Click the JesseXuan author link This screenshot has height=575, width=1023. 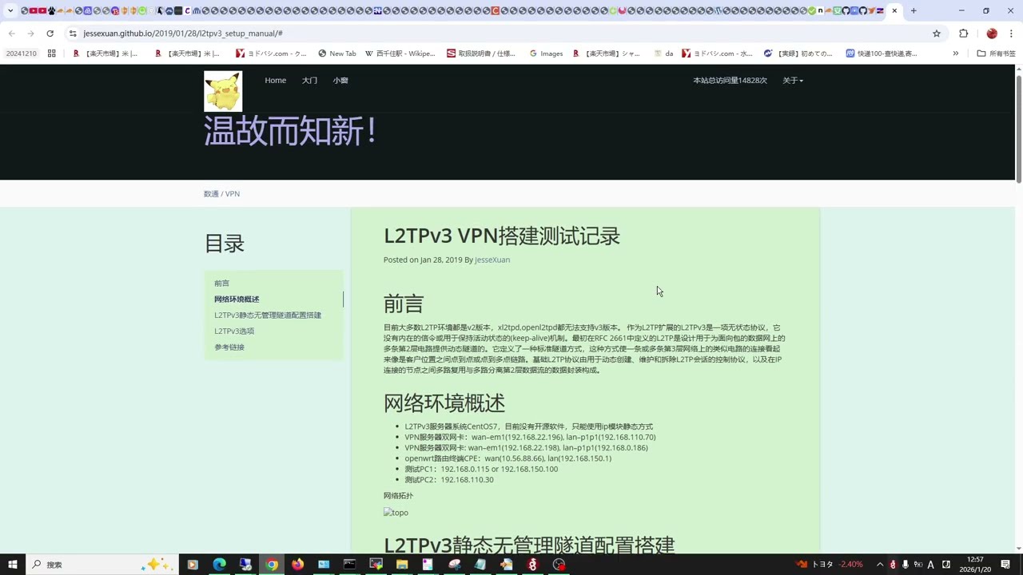[492, 260]
